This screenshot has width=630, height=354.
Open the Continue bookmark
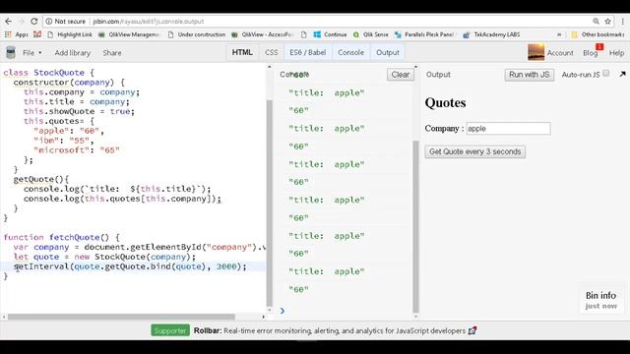tap(331, 34)
